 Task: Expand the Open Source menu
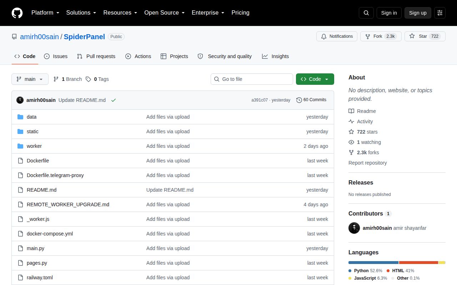(164, 13)
